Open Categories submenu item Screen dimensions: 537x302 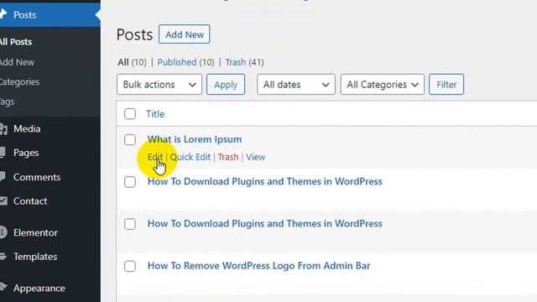(x=19, y=82)
